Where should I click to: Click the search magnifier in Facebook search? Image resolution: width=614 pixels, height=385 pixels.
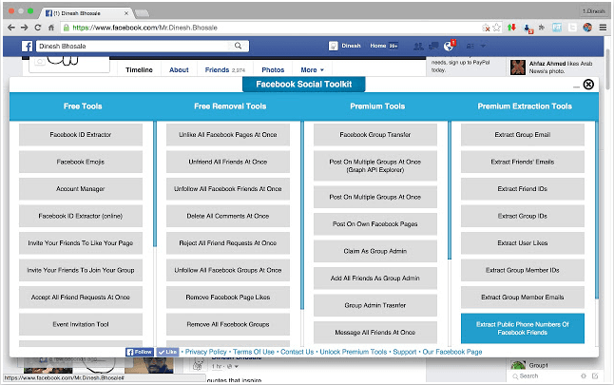[238, 46]
